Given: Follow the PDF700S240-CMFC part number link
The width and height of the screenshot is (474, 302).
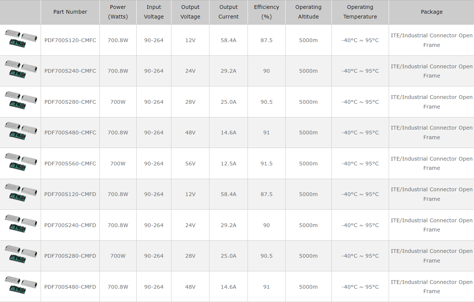Looking at the screenshot, I should tap(70, 71).
